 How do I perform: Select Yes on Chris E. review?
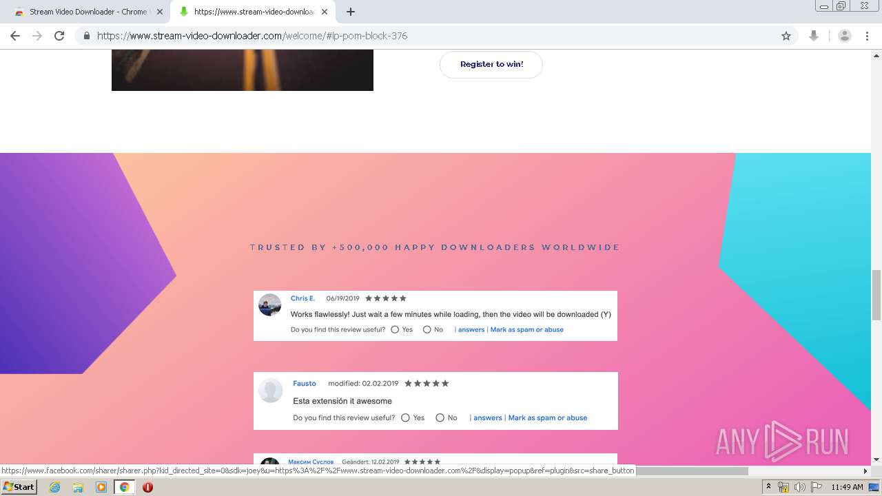pyautogui.click(x=395, y=330)
